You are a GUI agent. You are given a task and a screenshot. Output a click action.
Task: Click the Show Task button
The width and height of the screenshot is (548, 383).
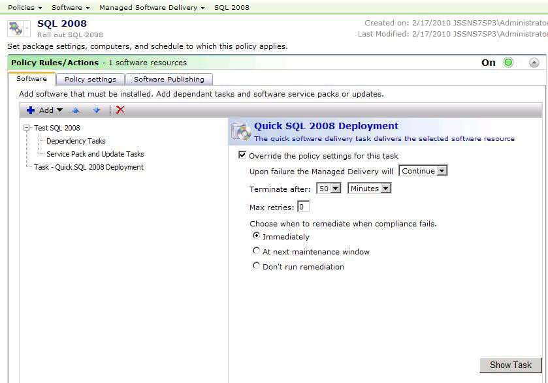point(510,365)
